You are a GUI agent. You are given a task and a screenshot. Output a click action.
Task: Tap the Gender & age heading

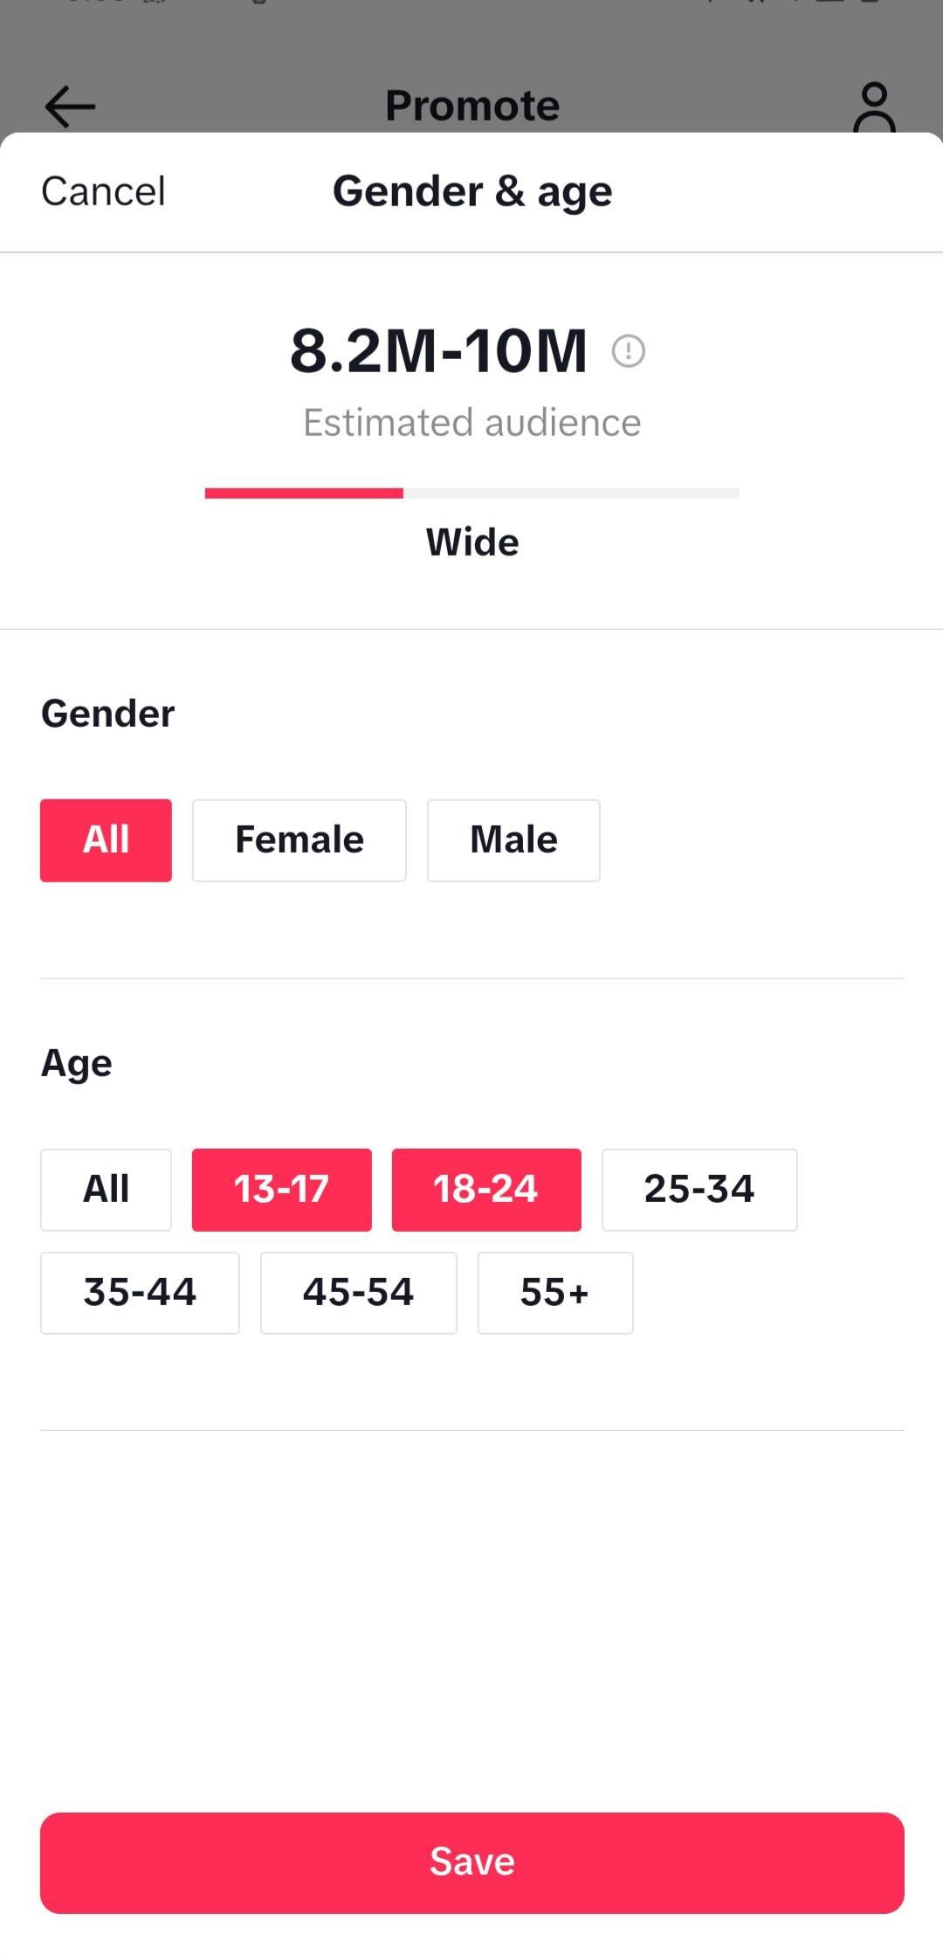471,191
